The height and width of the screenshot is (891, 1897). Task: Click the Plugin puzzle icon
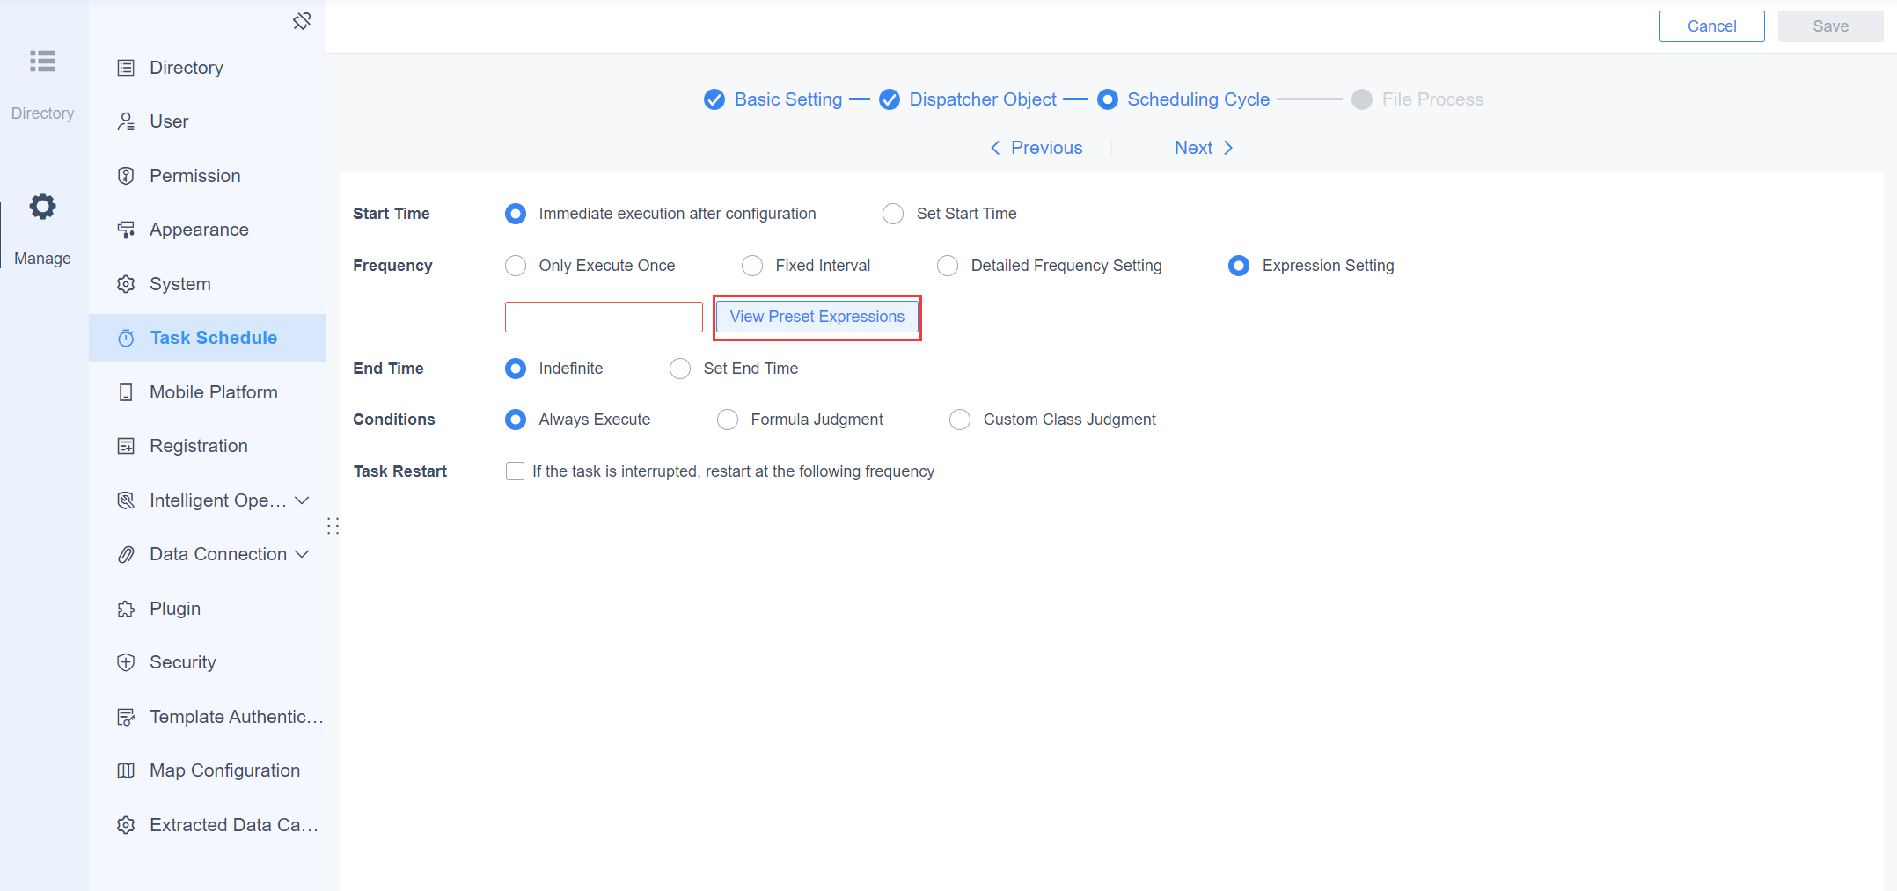coord(128,608)
